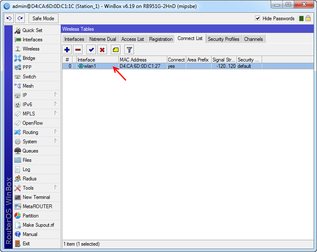Expand the Routing submenu arrow
The width and height of the screenshot is (317, 252).
click(x=56, y=132)
